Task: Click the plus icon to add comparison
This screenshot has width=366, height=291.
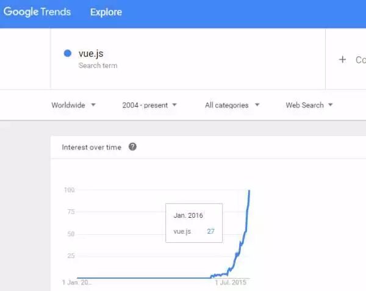Action: point(342,60)
